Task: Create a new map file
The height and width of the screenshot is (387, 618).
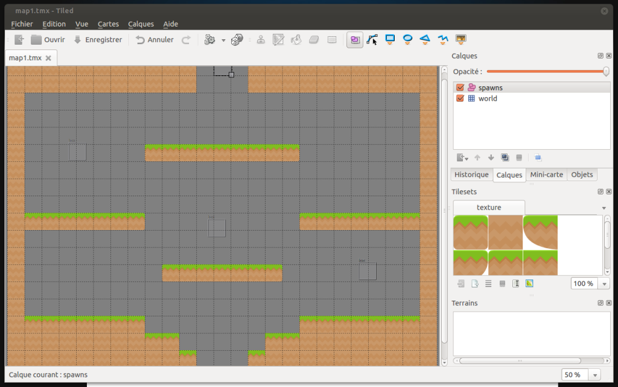Action: [x=19, y=39]
